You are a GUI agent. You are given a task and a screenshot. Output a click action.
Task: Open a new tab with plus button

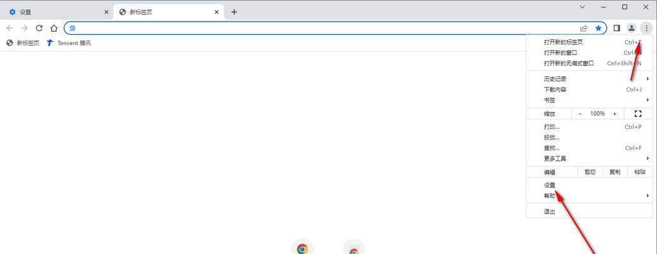click(234, 12)
